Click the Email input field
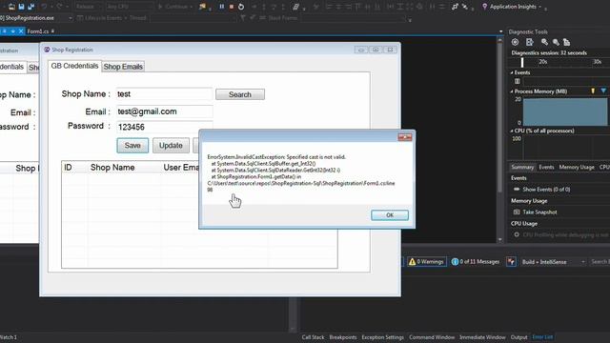The width and height of the screenshot is (610, 343). (x=165, y=111)
